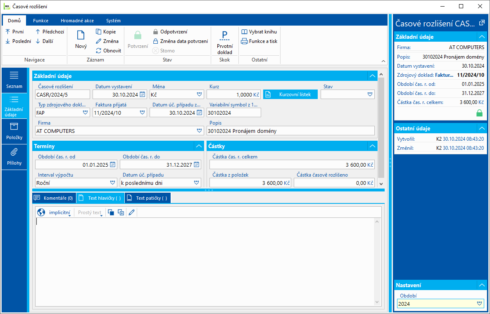Unconfirm document using Odpotvrzení
Screen dimensions: 490x314
(x=170, y=31)
